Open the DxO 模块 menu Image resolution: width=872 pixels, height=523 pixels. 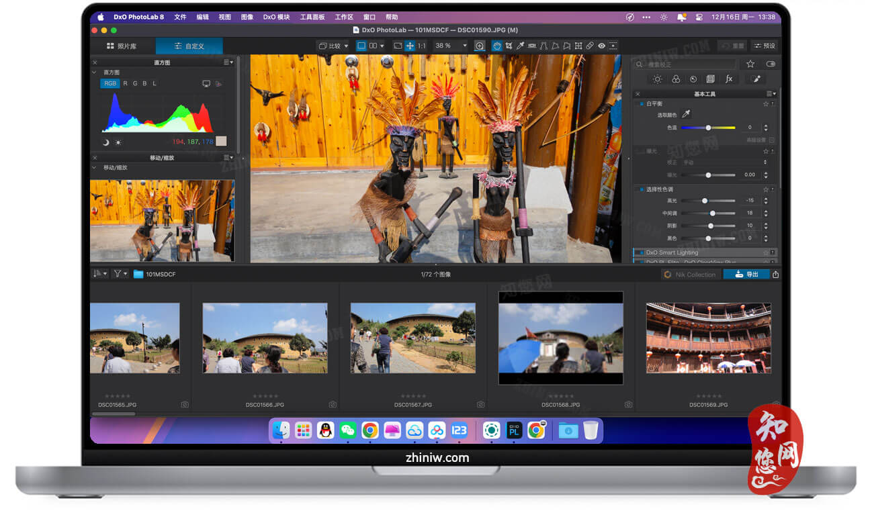tap(277, 17)
